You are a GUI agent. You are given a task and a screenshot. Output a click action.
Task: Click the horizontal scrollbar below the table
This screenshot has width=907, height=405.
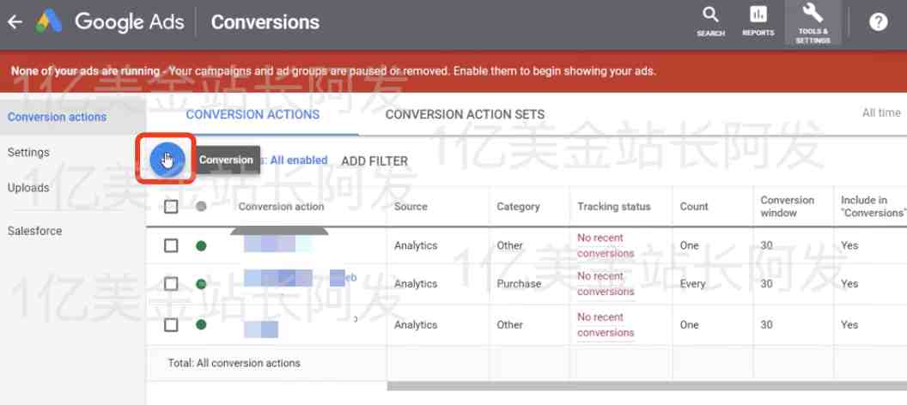647,385
